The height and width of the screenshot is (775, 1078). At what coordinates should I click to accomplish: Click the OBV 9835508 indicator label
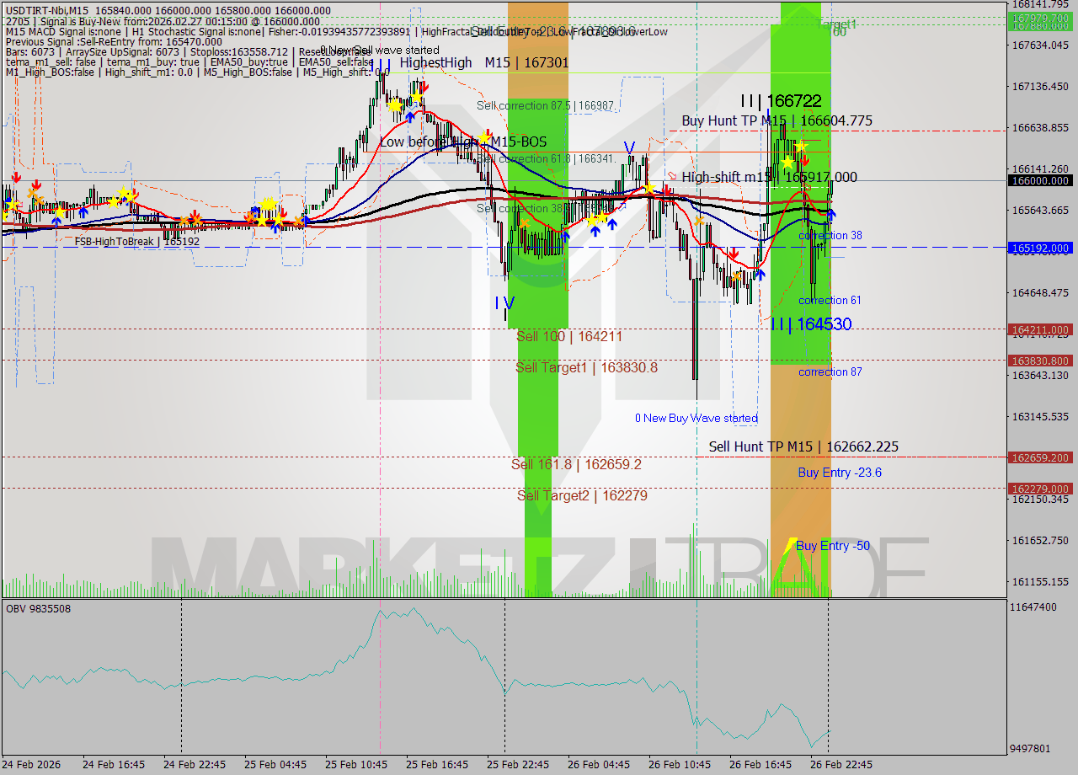pos(38,609)
